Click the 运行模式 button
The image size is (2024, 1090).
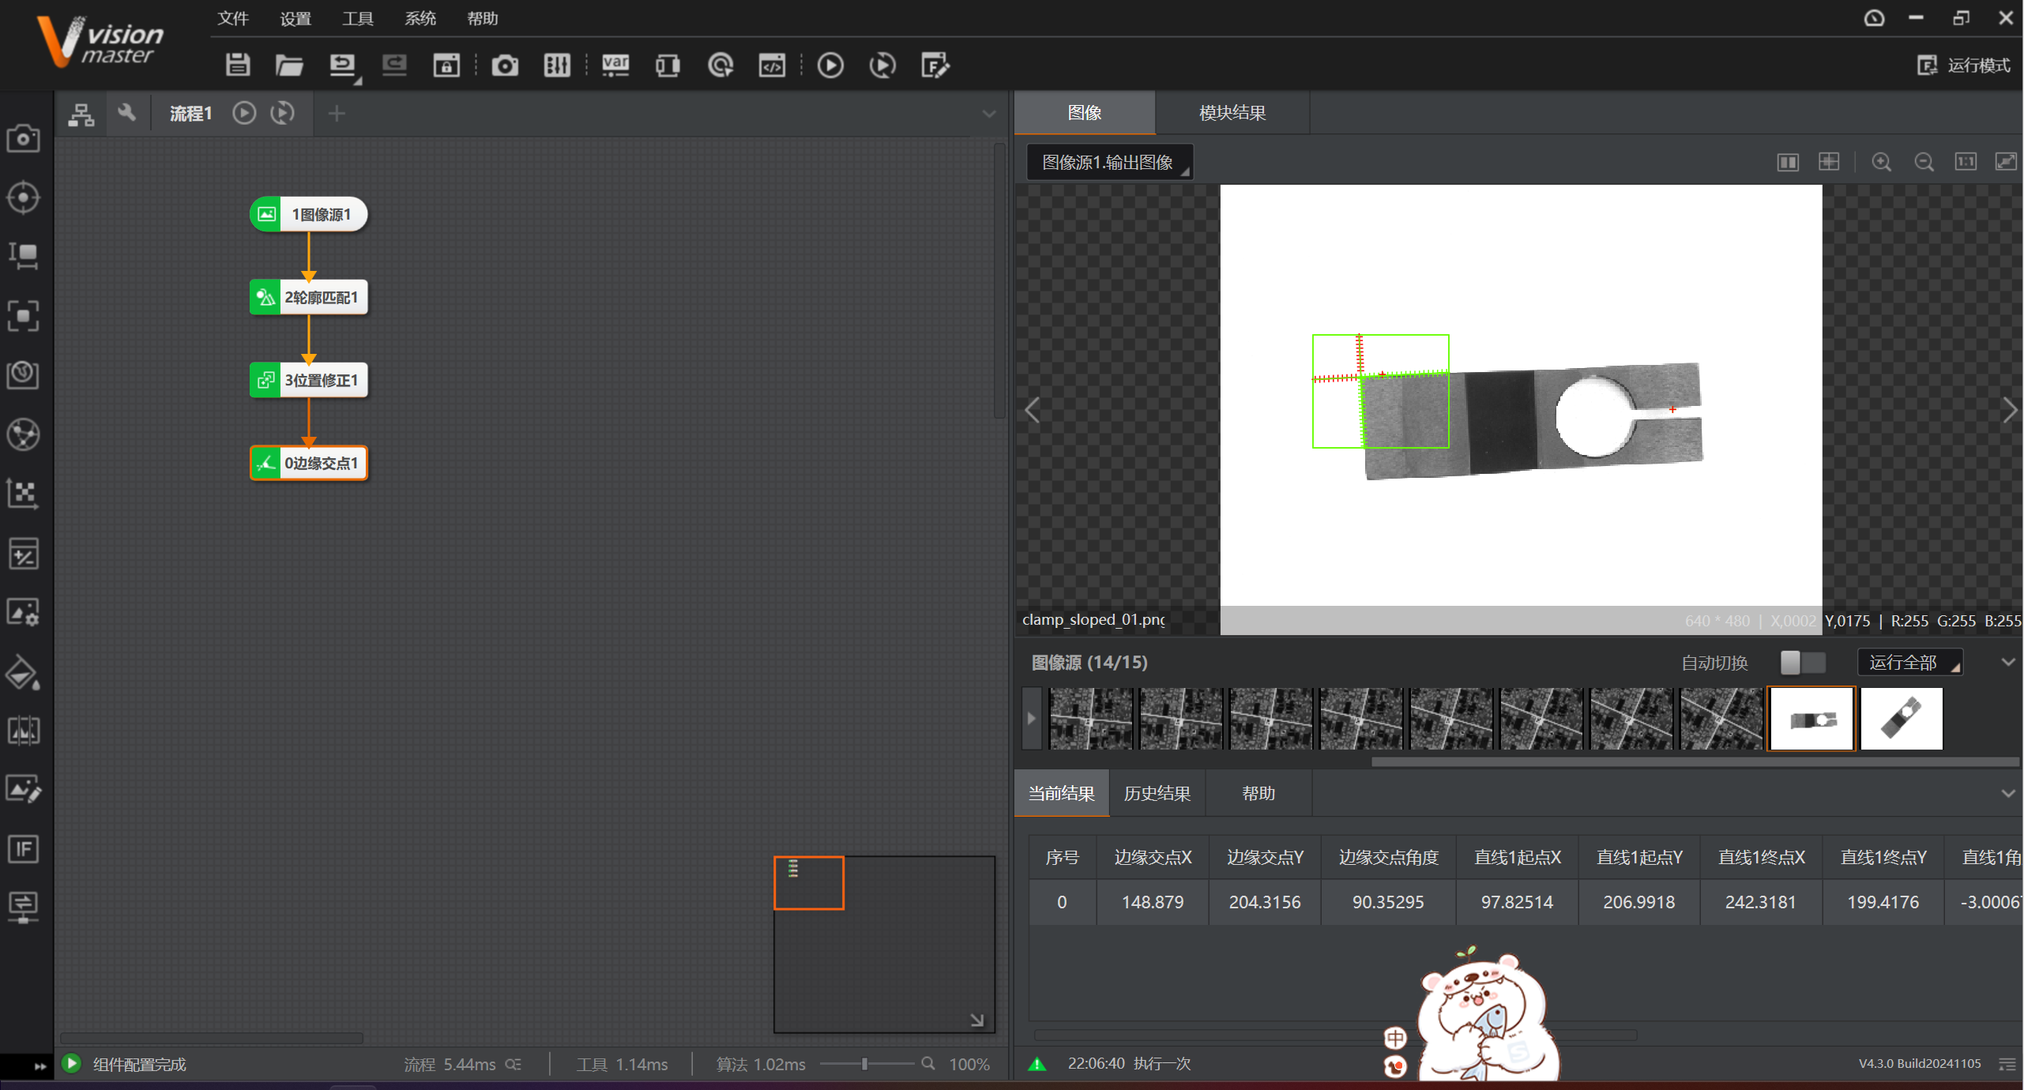pos(1964,65)
